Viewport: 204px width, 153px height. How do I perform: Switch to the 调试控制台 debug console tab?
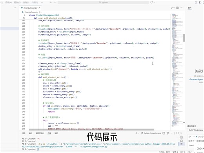tap(40, 133)
